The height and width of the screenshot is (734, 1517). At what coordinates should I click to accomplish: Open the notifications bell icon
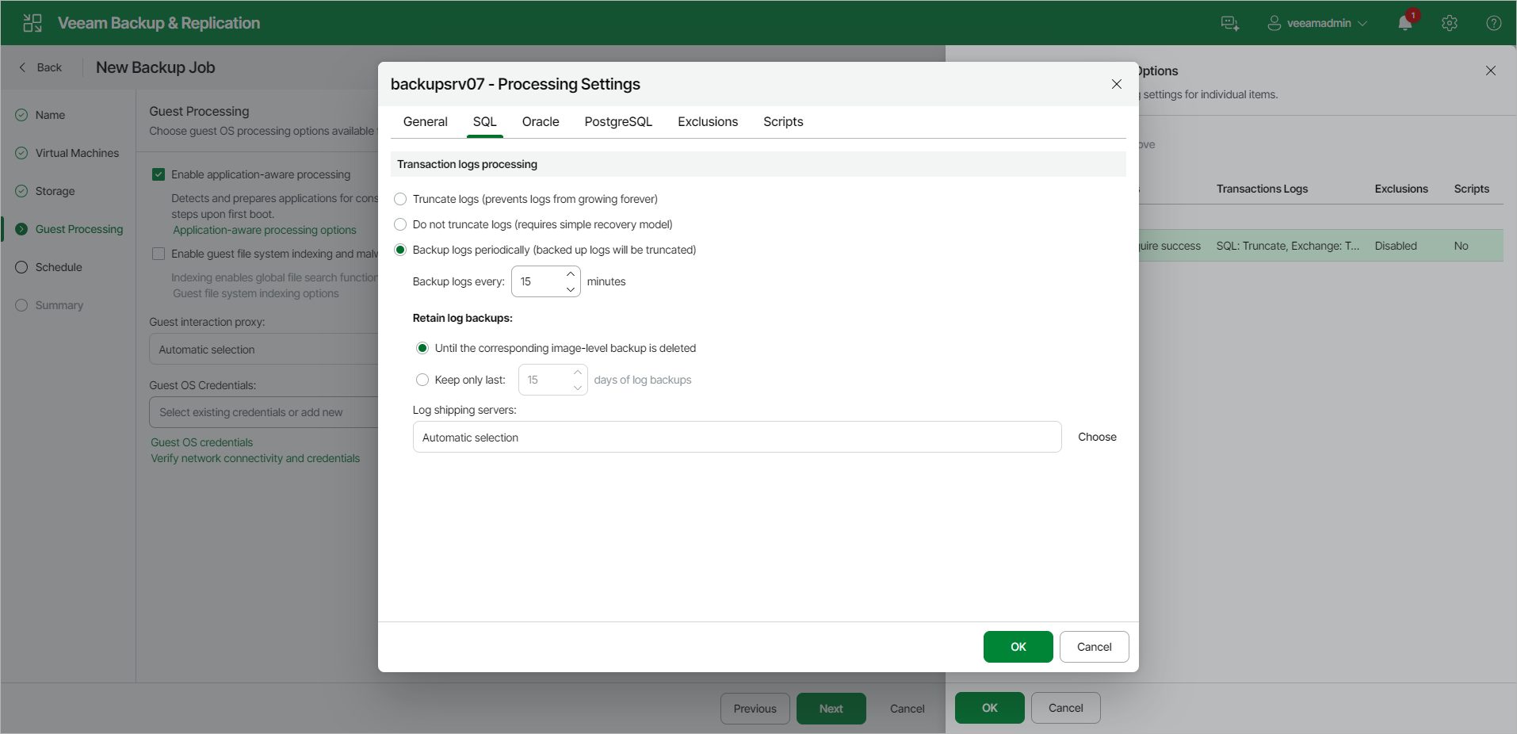[x=1405, y=23]
